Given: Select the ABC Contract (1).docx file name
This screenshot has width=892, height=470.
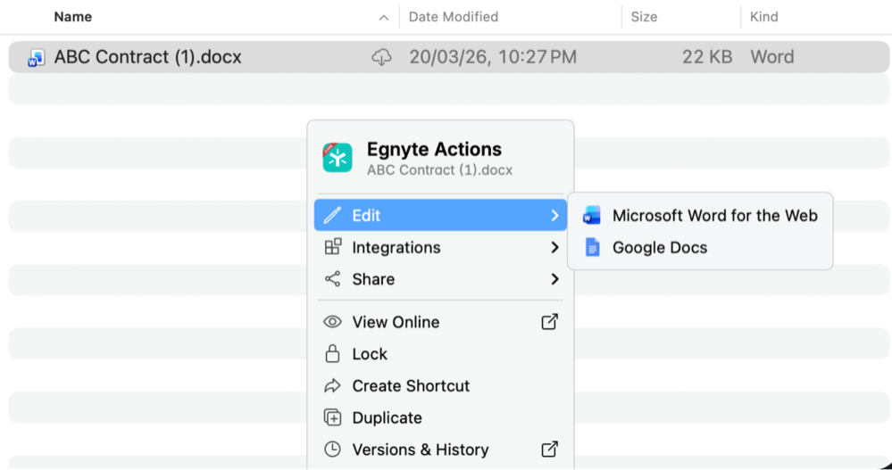Looking at the screenshot, I should click(x=148, y=57).
